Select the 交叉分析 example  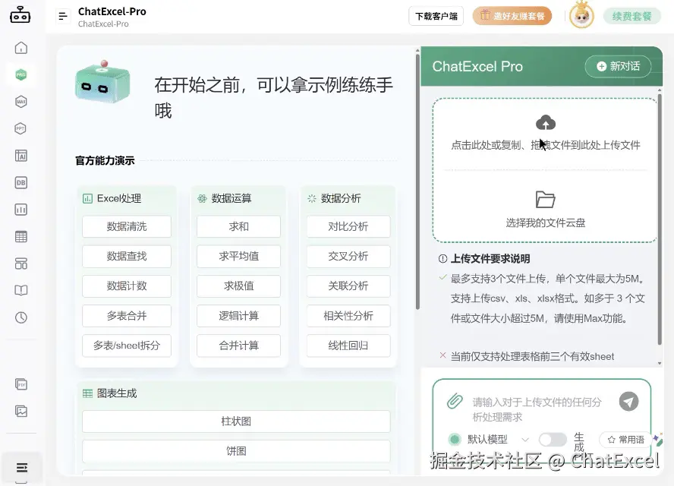pyautogui.click(x=348, y=256)
